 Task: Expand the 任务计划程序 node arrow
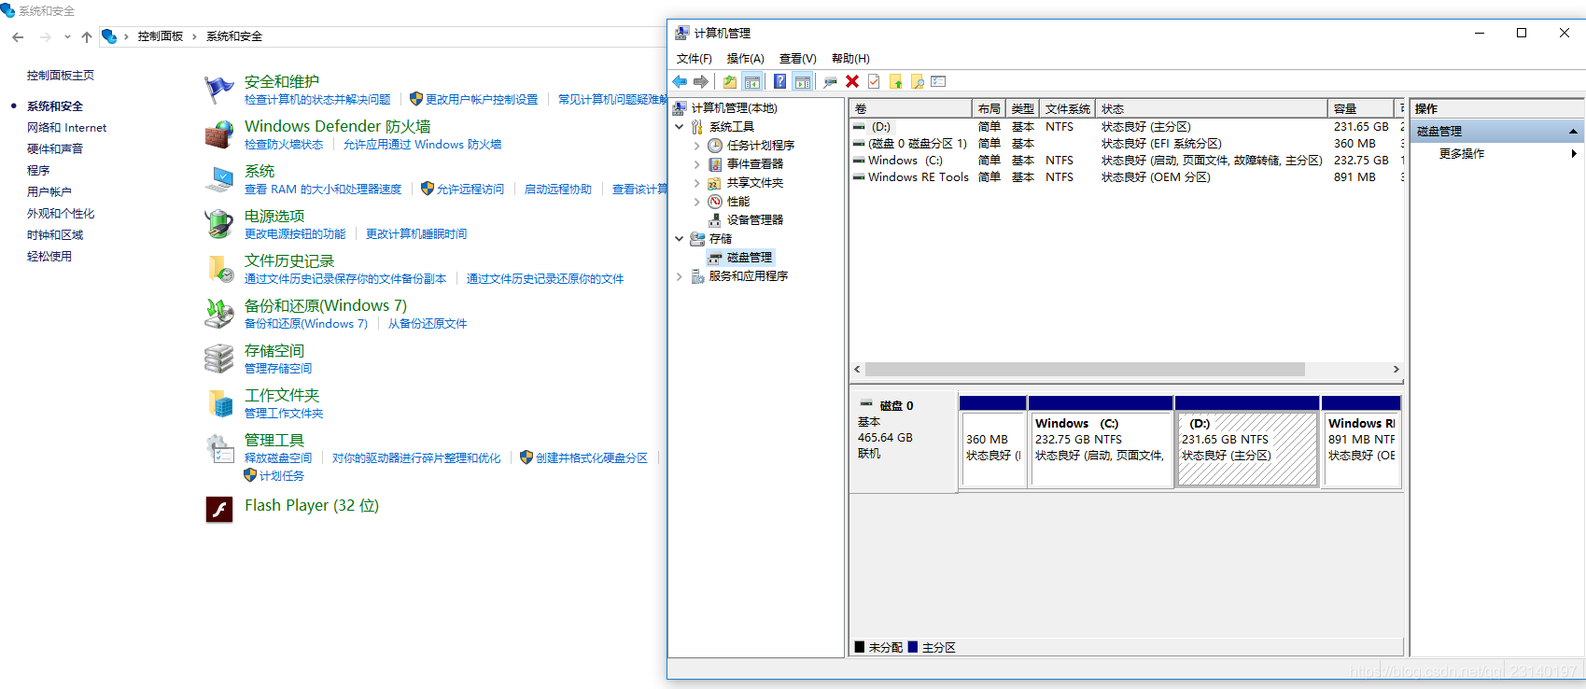click(x=696, y=146)
